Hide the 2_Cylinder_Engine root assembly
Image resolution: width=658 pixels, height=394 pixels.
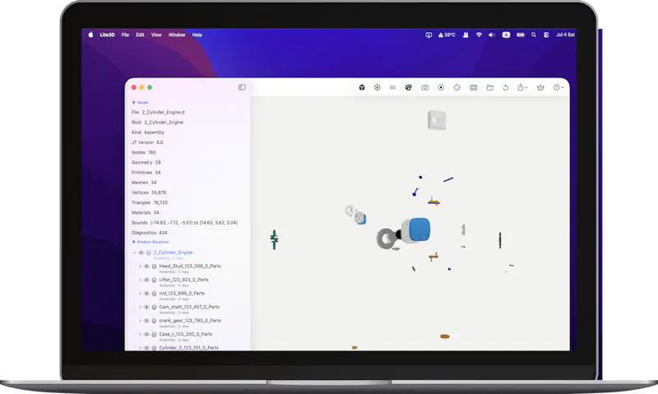[141, 253]
